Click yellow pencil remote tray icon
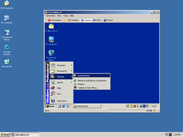Image resolution: width=183 pixels, height=137 pixels. click(x=131, y=106)
